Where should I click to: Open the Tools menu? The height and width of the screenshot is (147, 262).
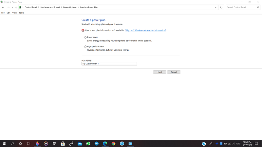coord(21,13)
